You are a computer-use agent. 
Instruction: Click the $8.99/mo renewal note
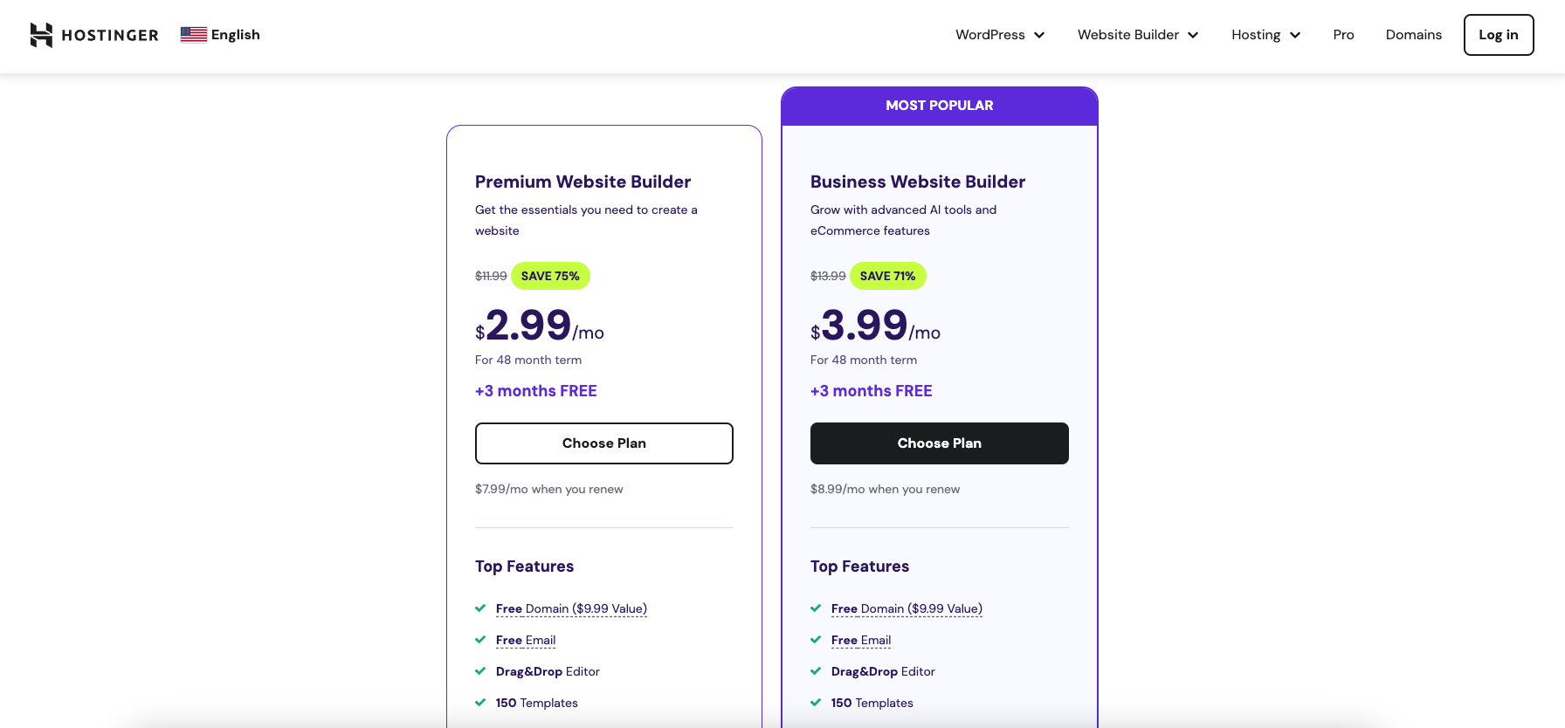[885, 489]
